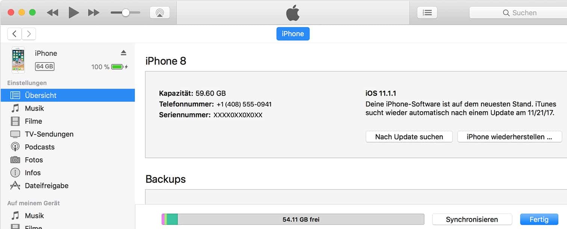This screenshot has height=229, width=567.
Task: Click the Suchen search field
Action: click(518, 12)
